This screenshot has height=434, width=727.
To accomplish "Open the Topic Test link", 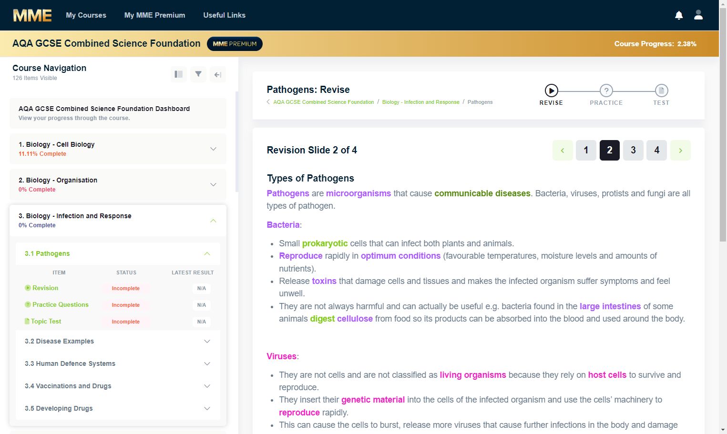I will click(46, 321).
